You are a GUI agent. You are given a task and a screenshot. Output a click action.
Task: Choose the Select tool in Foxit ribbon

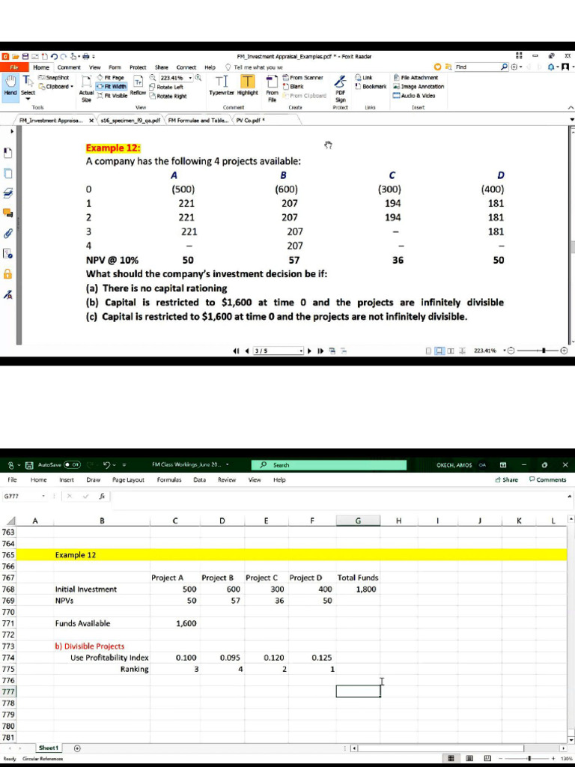click(28, 85)
